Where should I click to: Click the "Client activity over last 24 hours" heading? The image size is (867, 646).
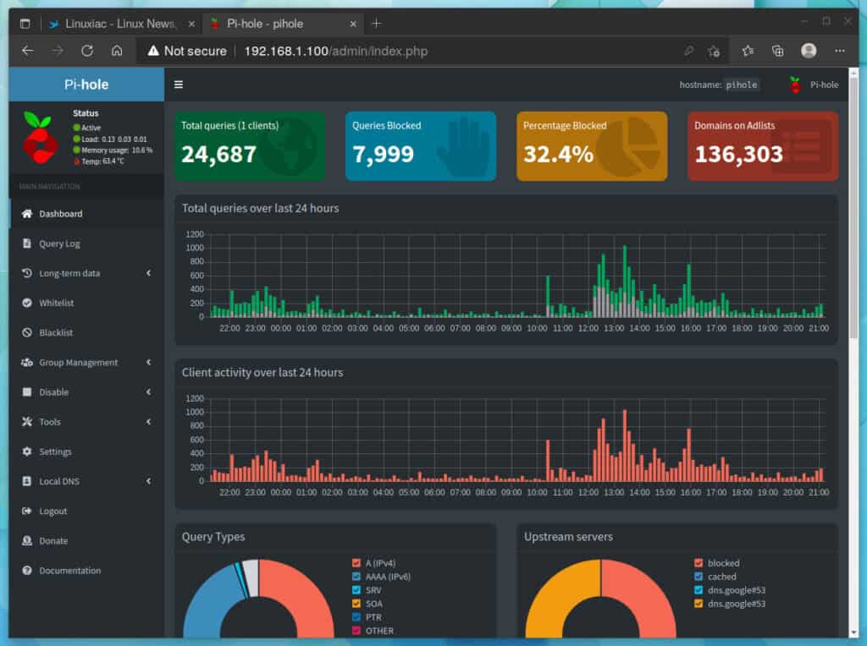pos(262,373)
